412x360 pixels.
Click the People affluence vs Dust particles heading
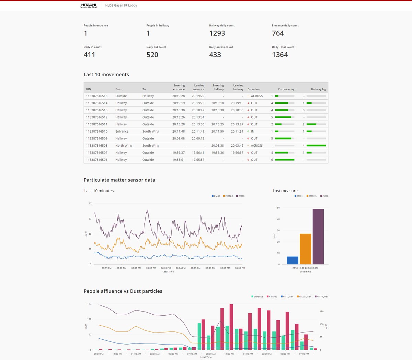[x=123, y=291]
